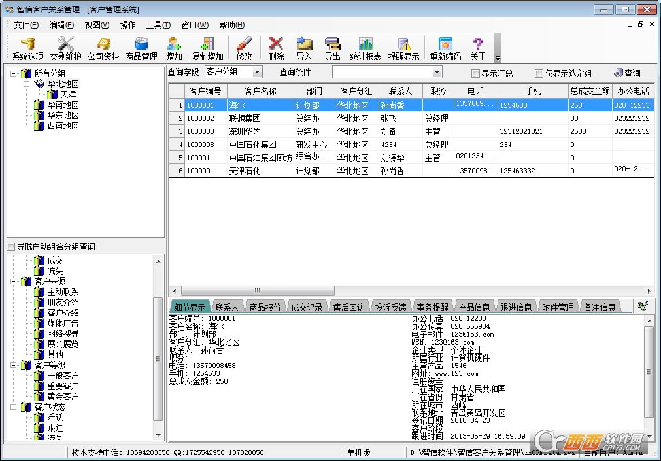The width and height of the screenshot is (661, 461).
Task: Click the navigation tree vertical scrollbar thumb
Action: pos(158,358)
